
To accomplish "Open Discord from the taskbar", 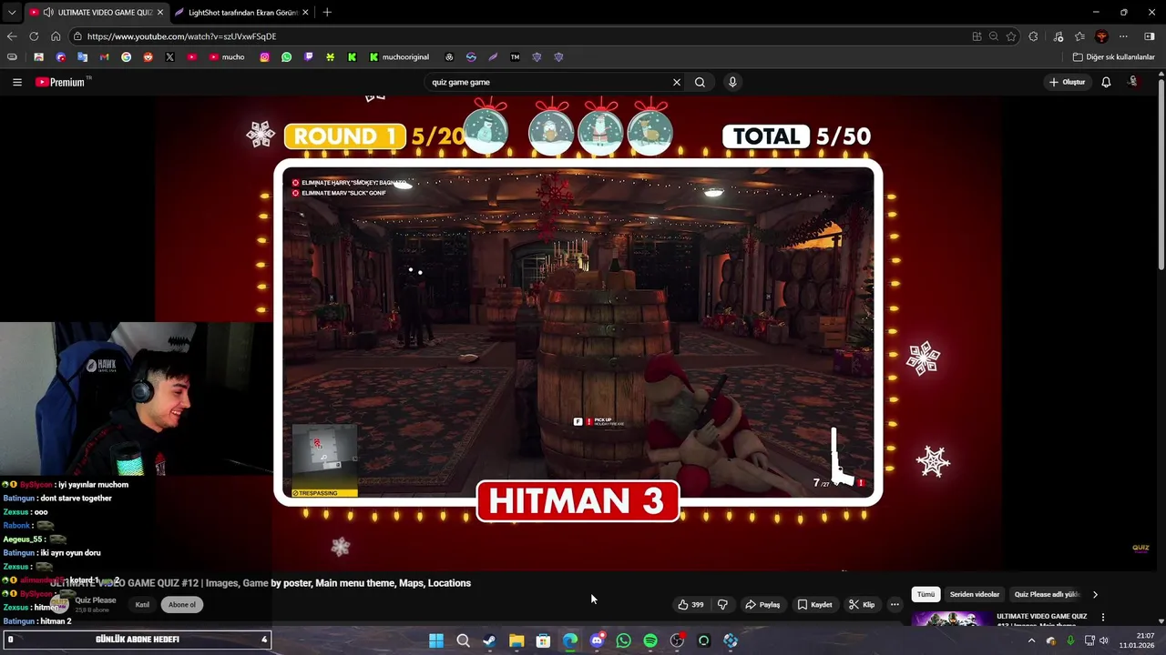I will [x=597, y=640].
